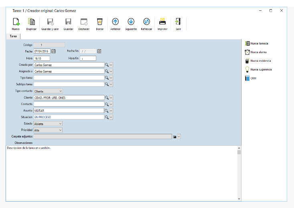Viewport: 294px width, 208px height.
Task: Click the Asunto field containing VISITAR
Action: [x=69, y=111]
